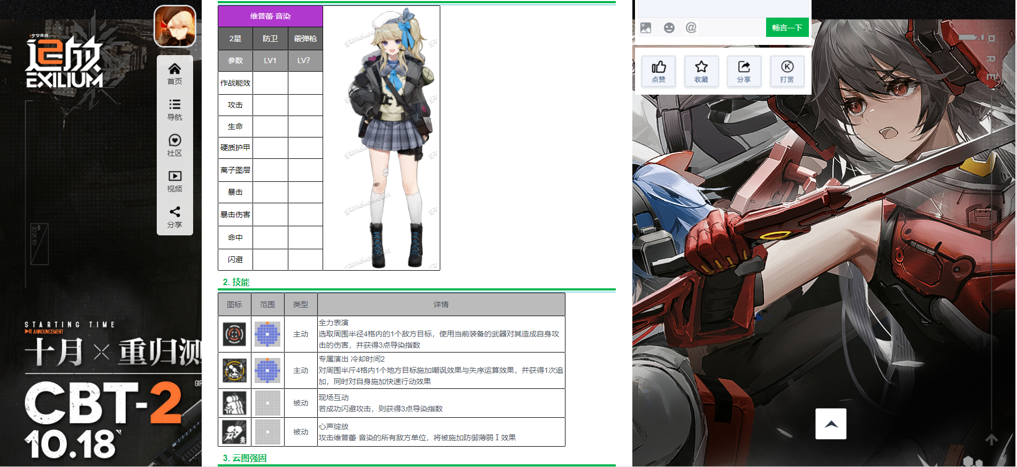Image resolution: width=1017 pixels, height=467 pixels.
Task: Click the 参数 header cell
Action: coord(235,60)
